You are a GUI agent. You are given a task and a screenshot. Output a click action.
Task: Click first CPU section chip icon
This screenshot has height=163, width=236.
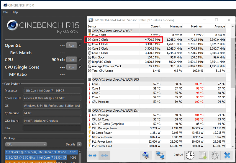(90, 31)
